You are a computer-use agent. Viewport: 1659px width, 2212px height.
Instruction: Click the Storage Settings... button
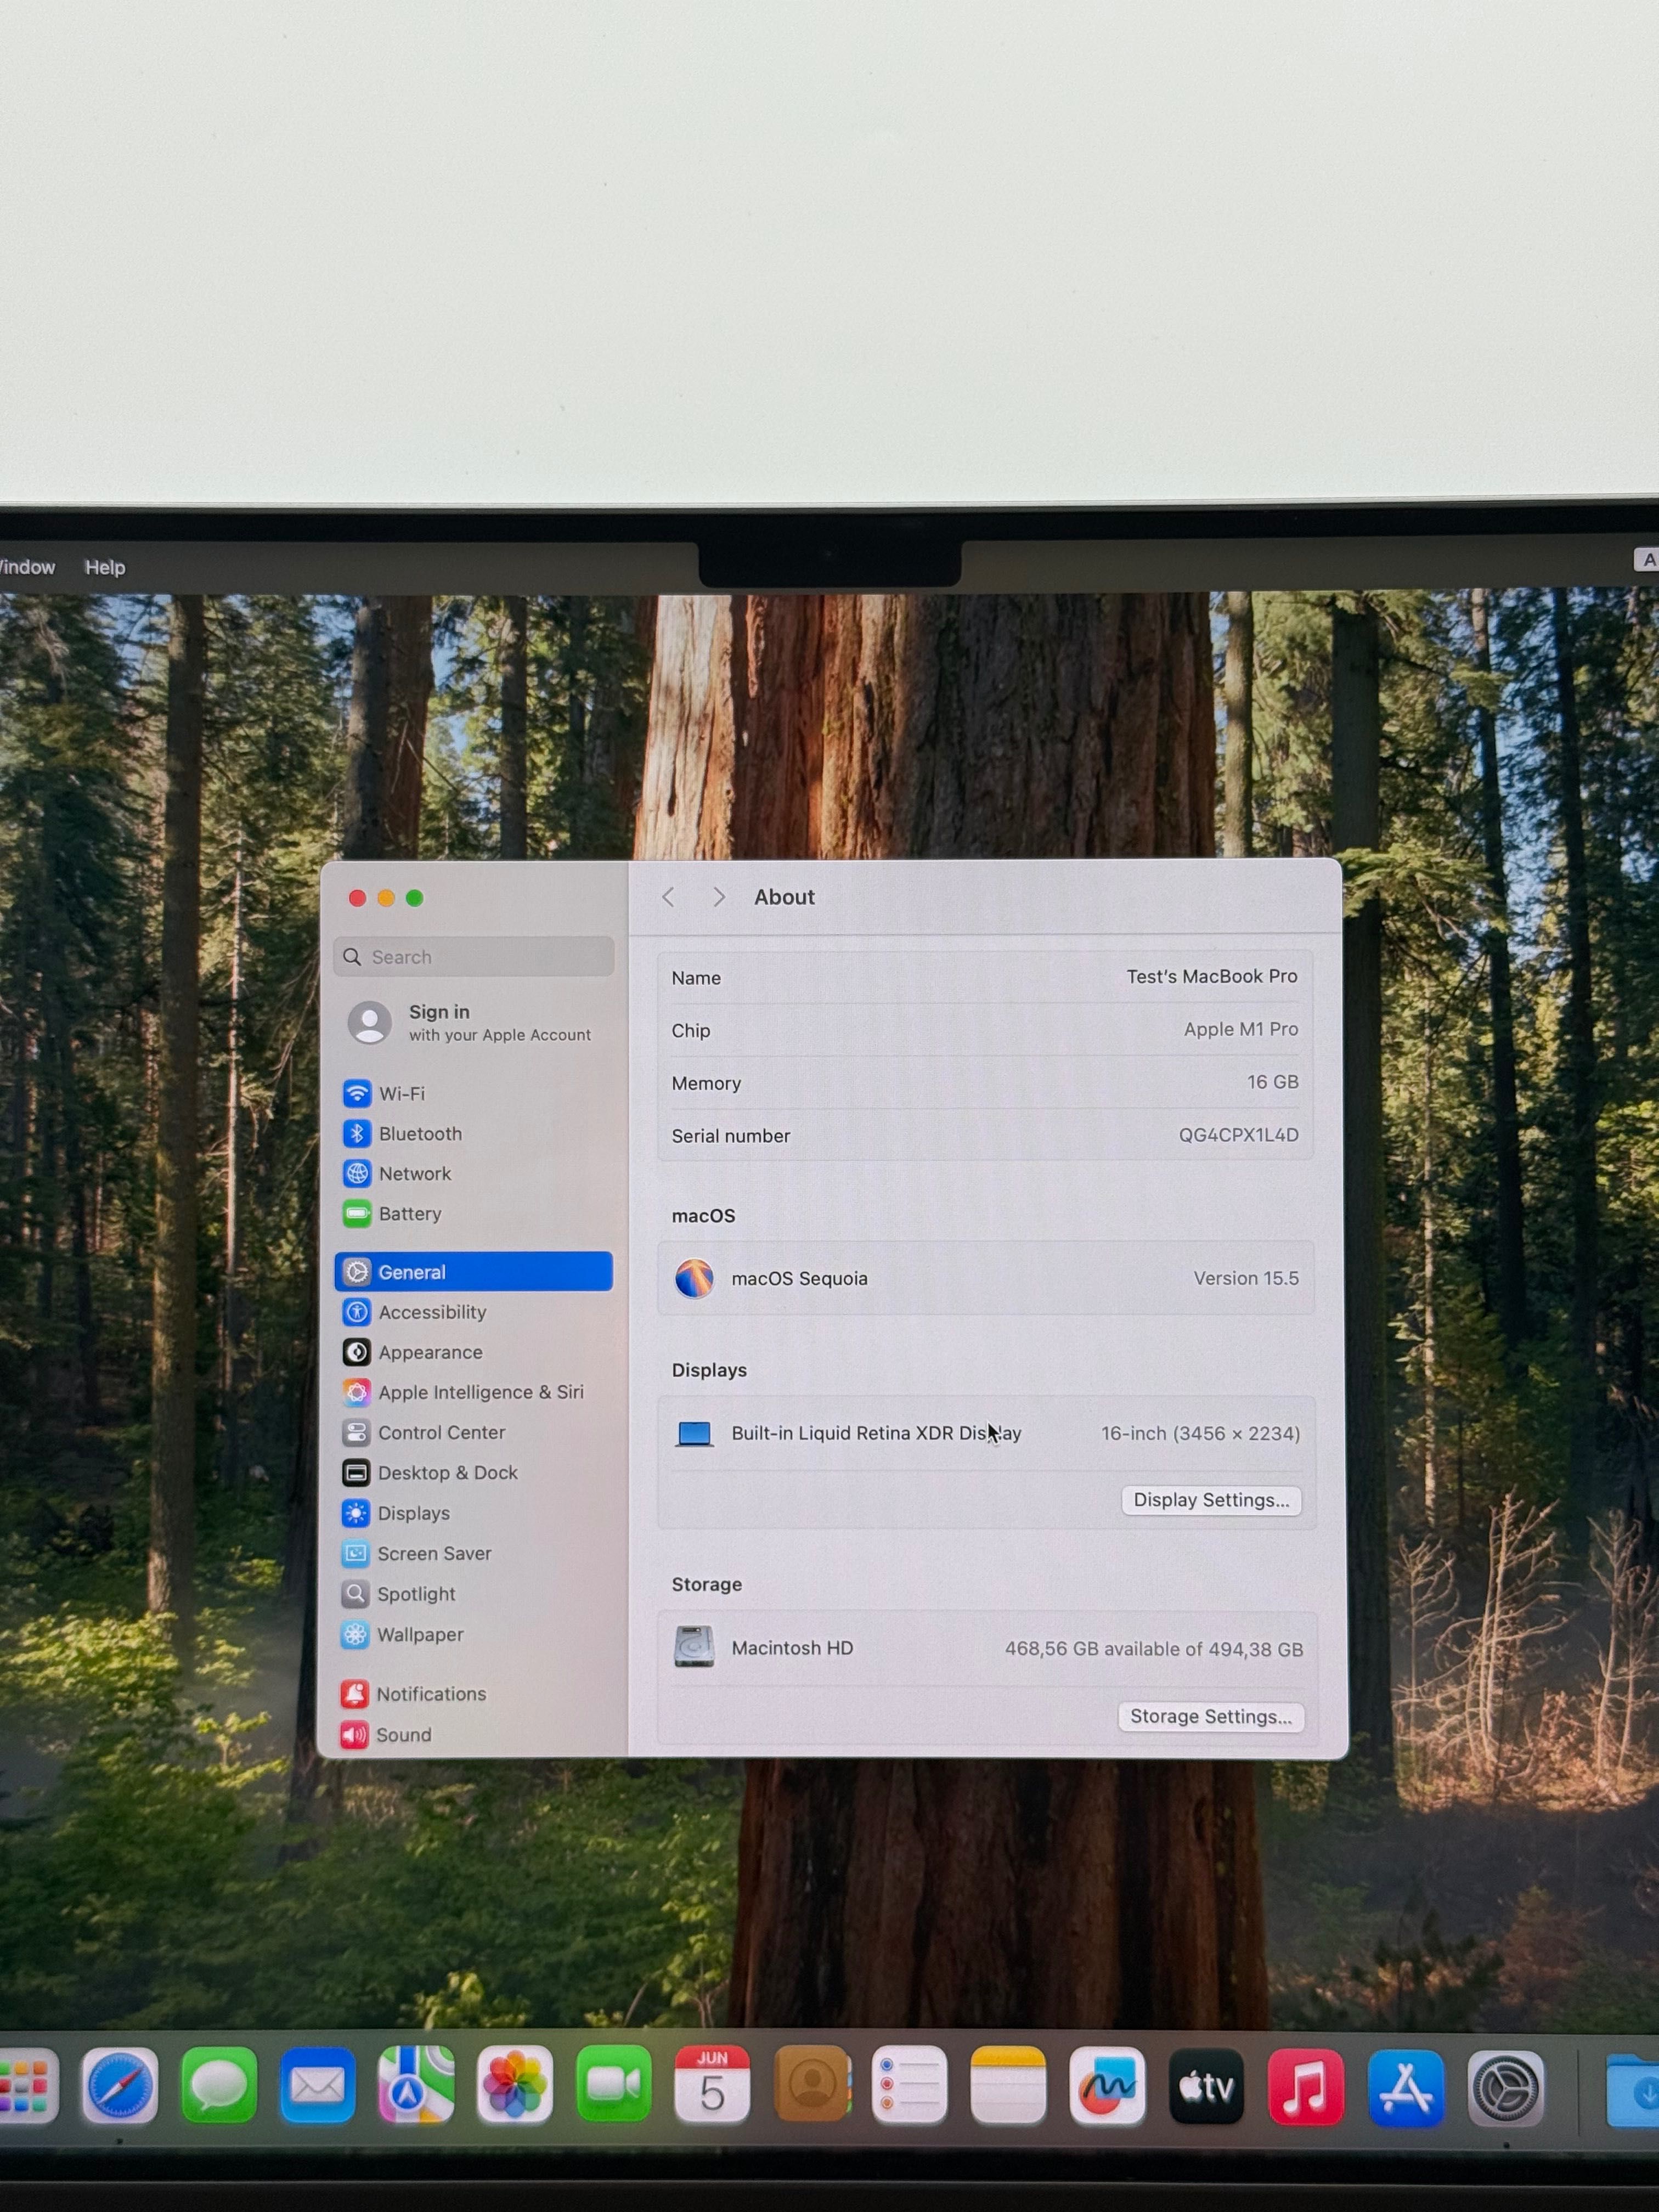[1211, 1717]
